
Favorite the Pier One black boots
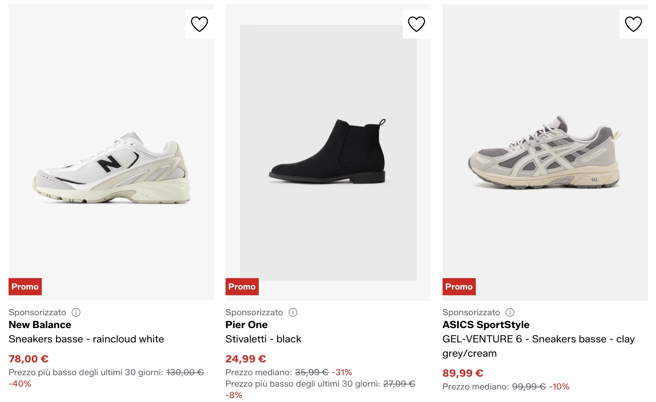(x=417, y=24)
